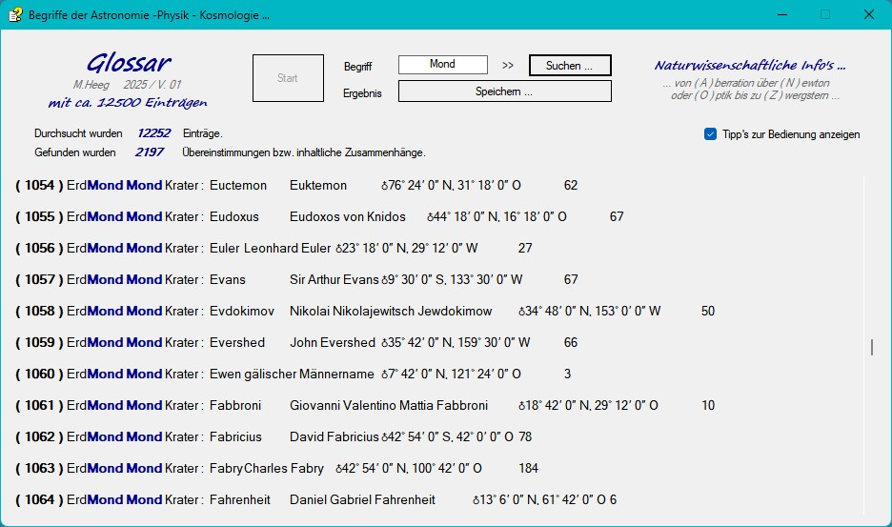
Task: Click coordinates 76° 24' 0" N, 31° 18' 0" O
Action: [451, 185]
